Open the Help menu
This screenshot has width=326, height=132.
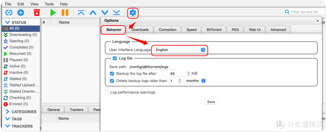coord(64,4)
